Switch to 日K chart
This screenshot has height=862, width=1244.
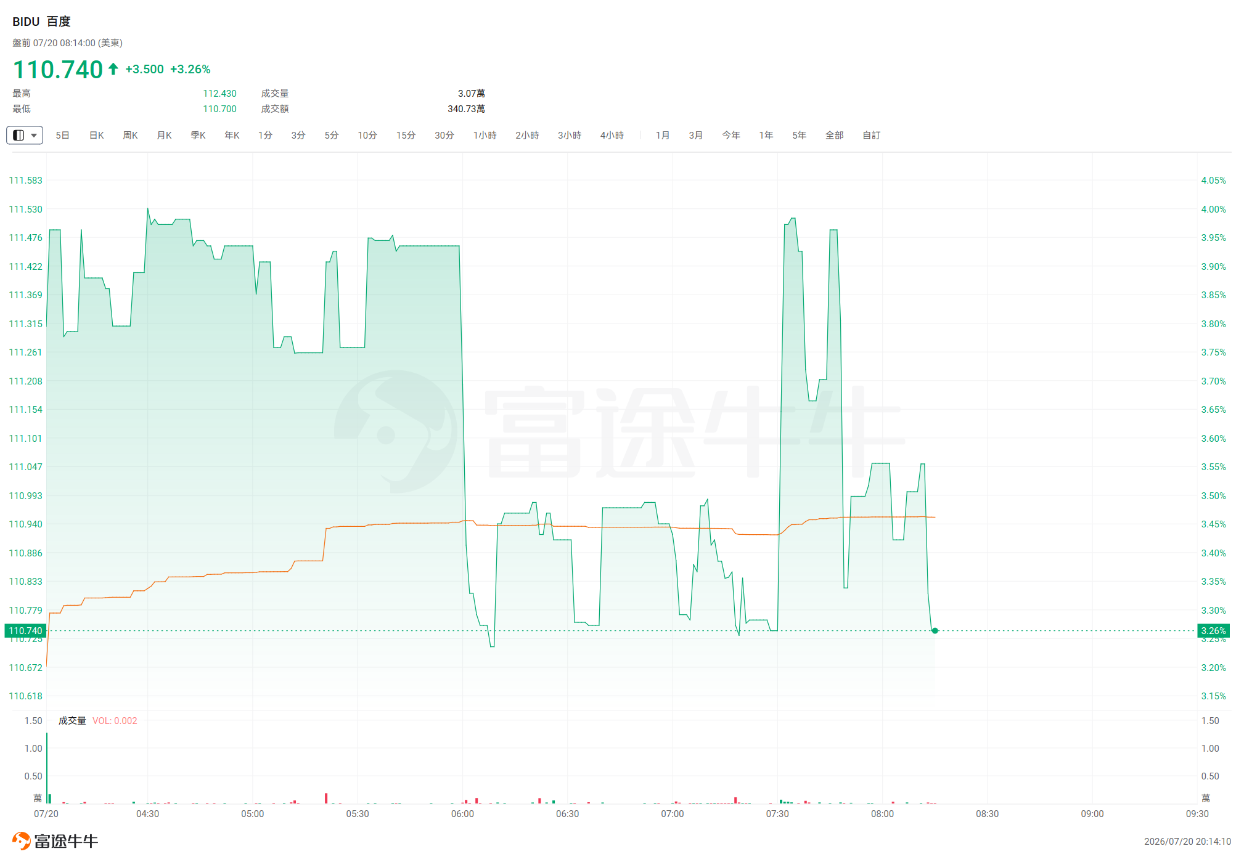97,135
